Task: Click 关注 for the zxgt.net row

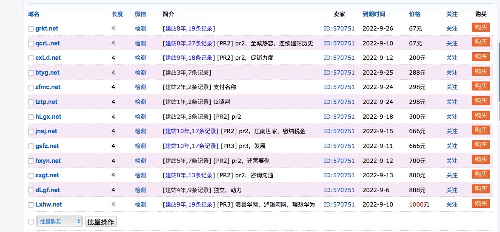Action: (452, 175)
